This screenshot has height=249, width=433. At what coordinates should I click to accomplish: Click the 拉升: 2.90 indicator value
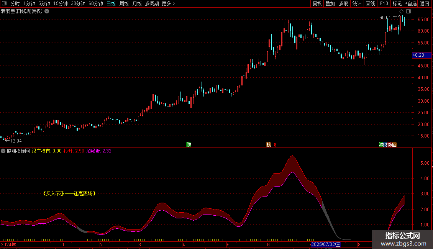pos(74,151)
